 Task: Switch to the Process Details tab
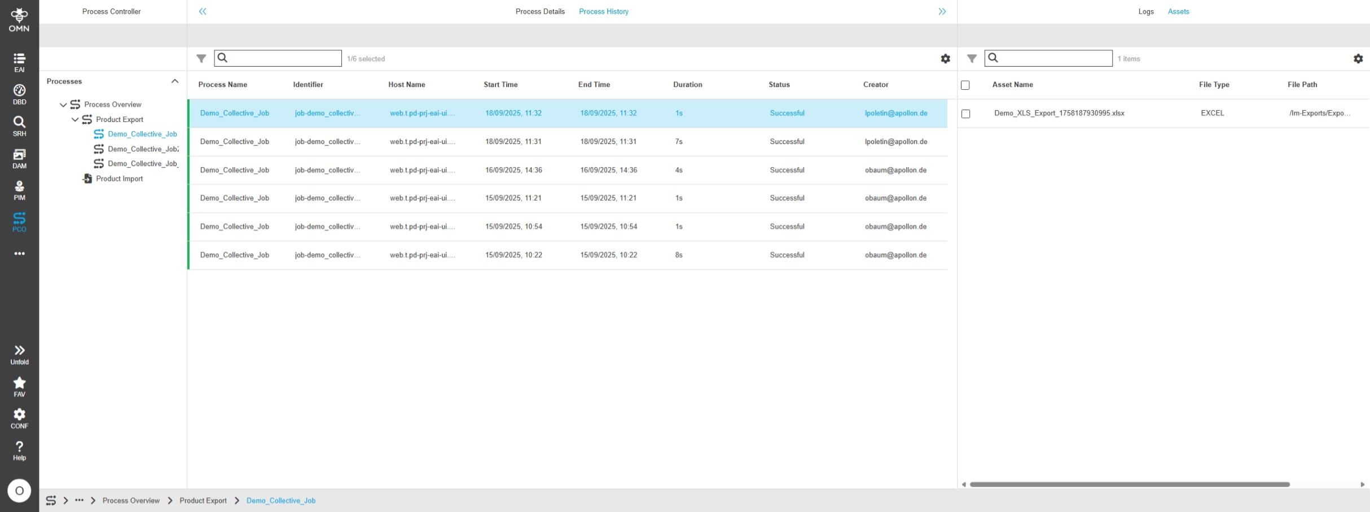(539, 11)
